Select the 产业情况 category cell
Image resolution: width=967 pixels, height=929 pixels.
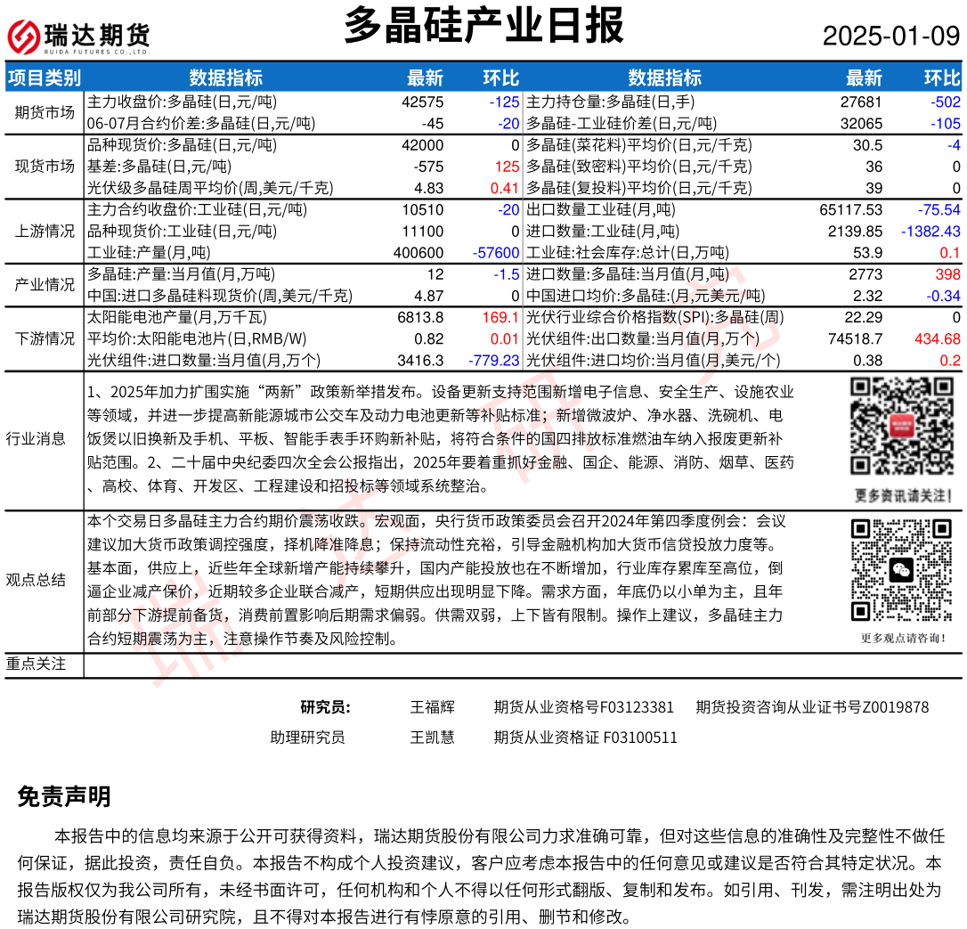(45, 285)
